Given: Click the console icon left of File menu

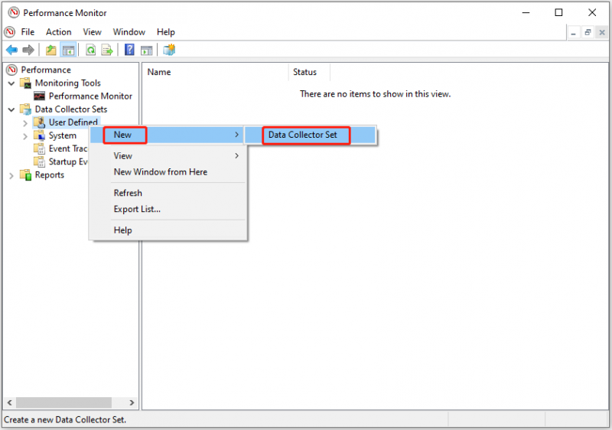Looking at the screenshot, I should pos(10,32).
